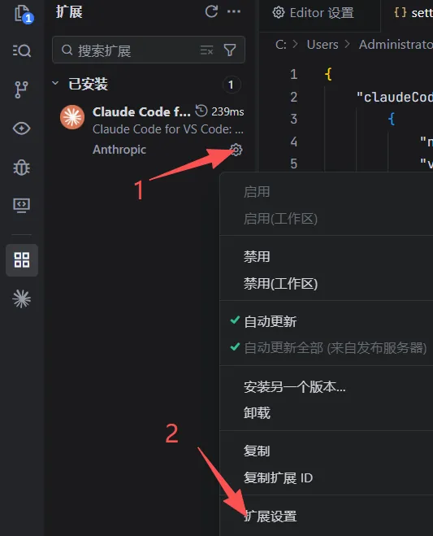This screenshot has height=536, width=433.
Task: Open the Remote Explorer monitor icon
Action: tap(21, 206)
